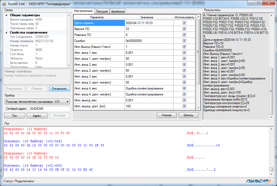Click the Пульсар logo in status bar
Viewport: 277px width, 186px height.
pyautogui.click(x=258, y=181)
